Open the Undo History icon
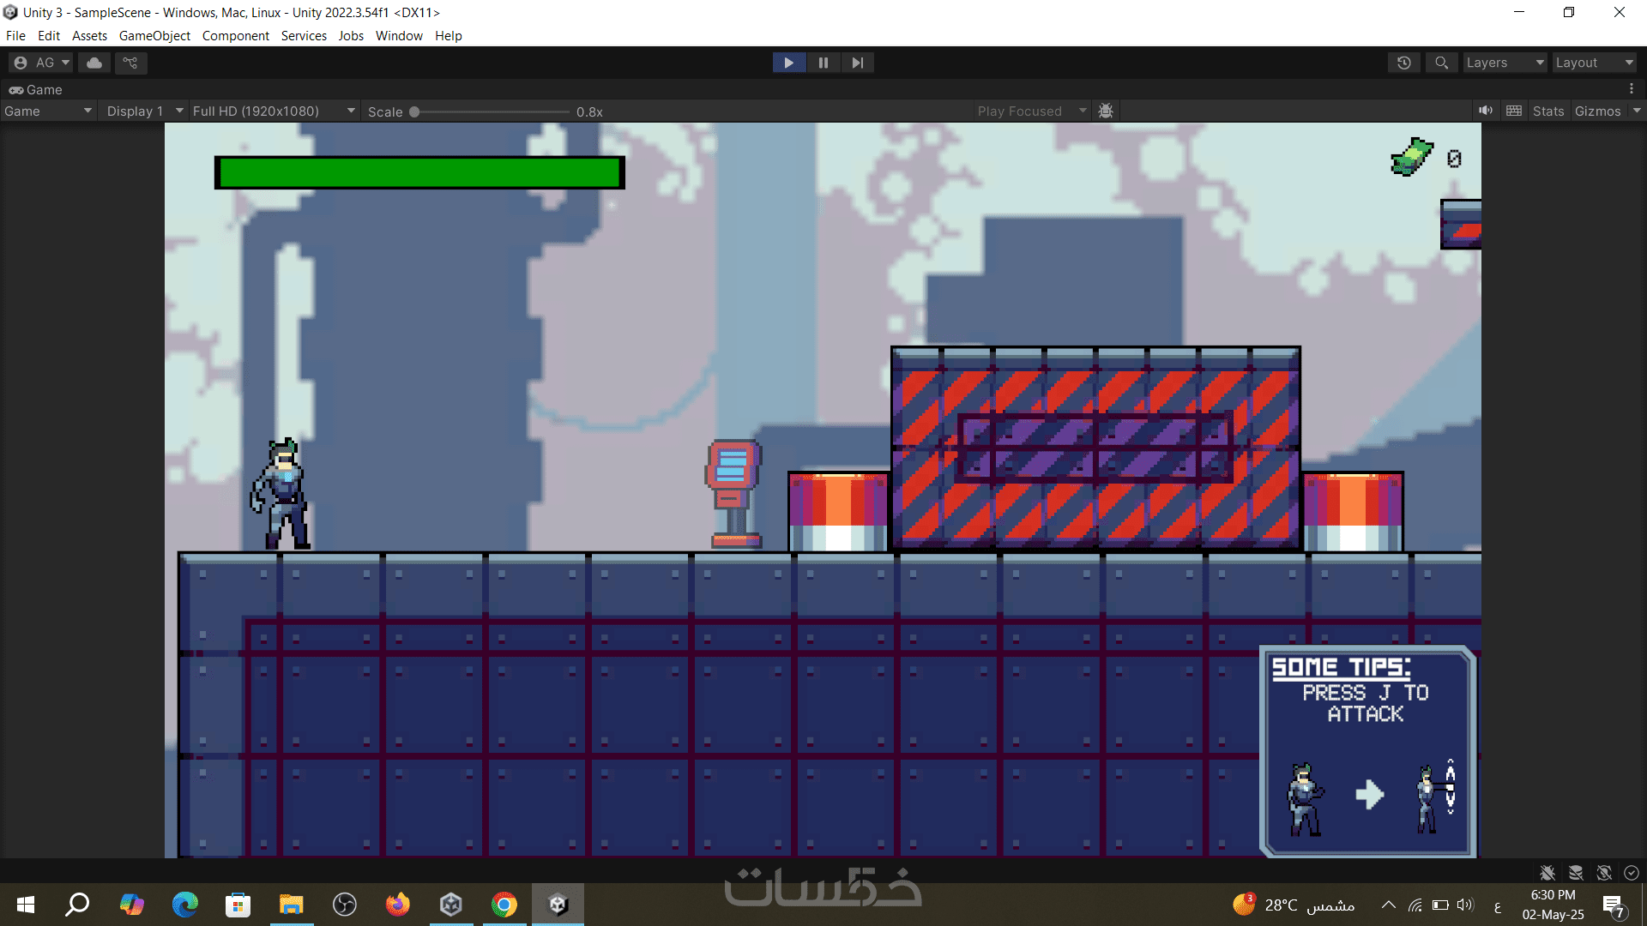 click(x=1404, y=63)
